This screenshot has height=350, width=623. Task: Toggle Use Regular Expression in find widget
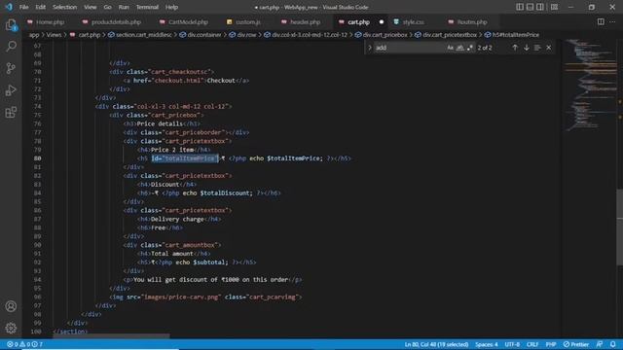pyautogui.click(x=470, y=48)
